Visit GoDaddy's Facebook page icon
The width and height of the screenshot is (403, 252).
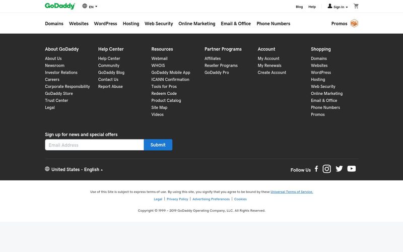click(316, 169)
